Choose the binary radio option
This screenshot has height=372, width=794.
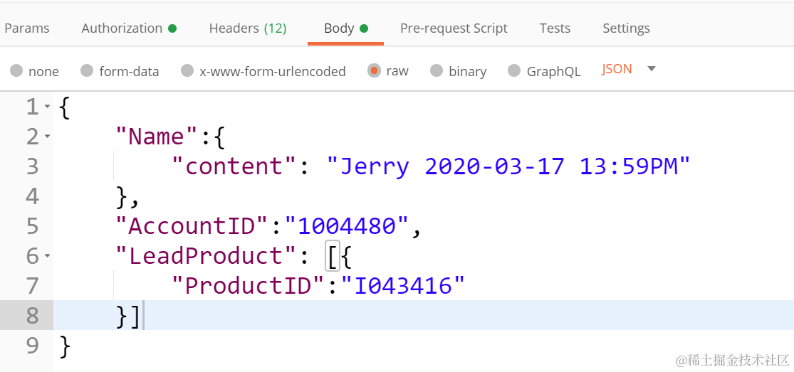coord(437,70)
